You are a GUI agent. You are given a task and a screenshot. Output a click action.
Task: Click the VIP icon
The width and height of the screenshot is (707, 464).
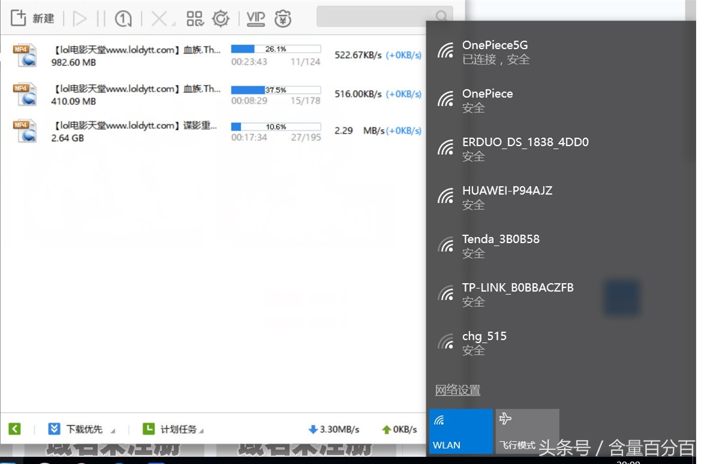click(x=255, y=19)
